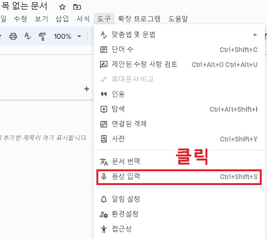Open 환경설정 preferences
Viewport: 268px width, 239px height.
179,214
